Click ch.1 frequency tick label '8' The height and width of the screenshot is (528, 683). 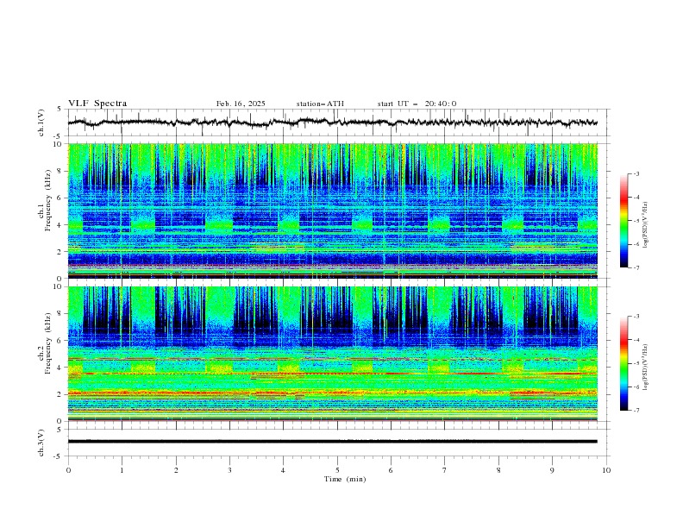pos(60,171)
